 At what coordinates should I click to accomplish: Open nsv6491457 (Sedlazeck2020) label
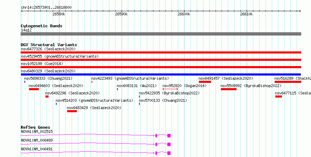(226, 78)
